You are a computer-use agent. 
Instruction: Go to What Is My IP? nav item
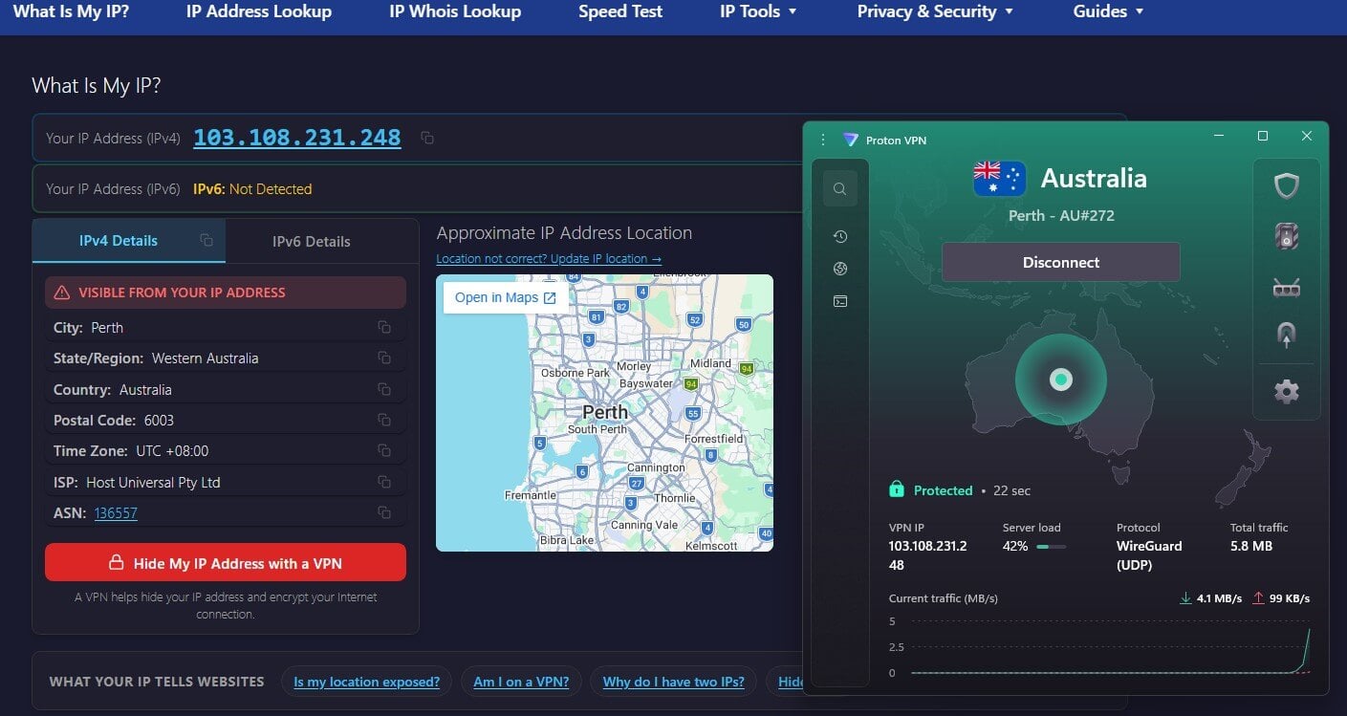coord(71,11)
